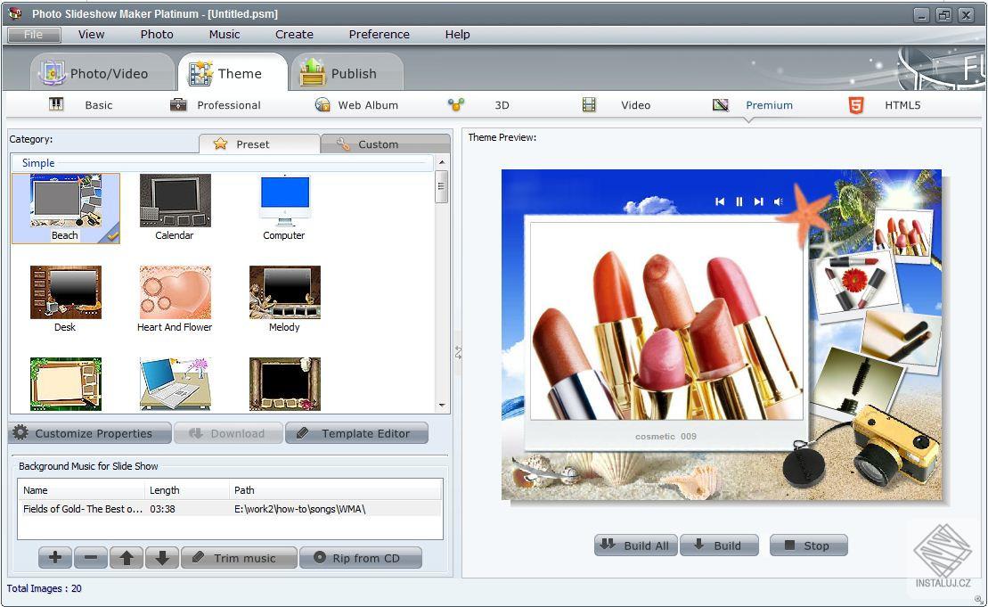Image resolution: width=988 pixels, height=607 pixels.
Task: Open the HTML5 theme category
Action: coord(902,104)
